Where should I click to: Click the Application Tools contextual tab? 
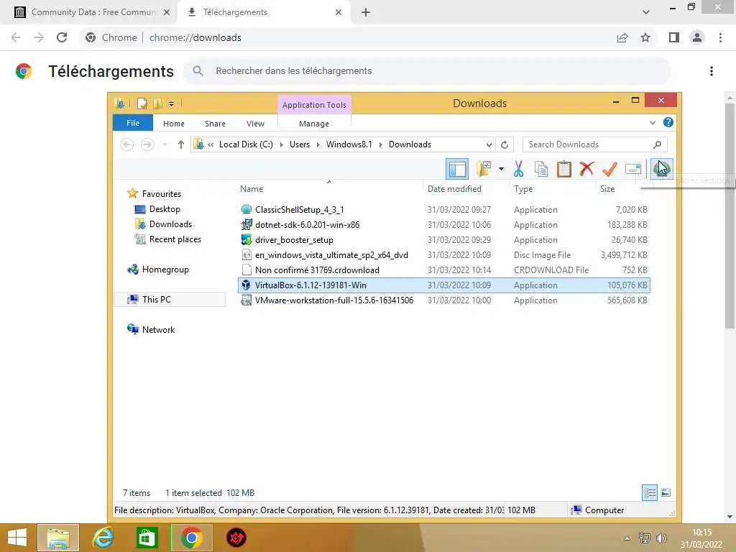(x=314, y=105)
